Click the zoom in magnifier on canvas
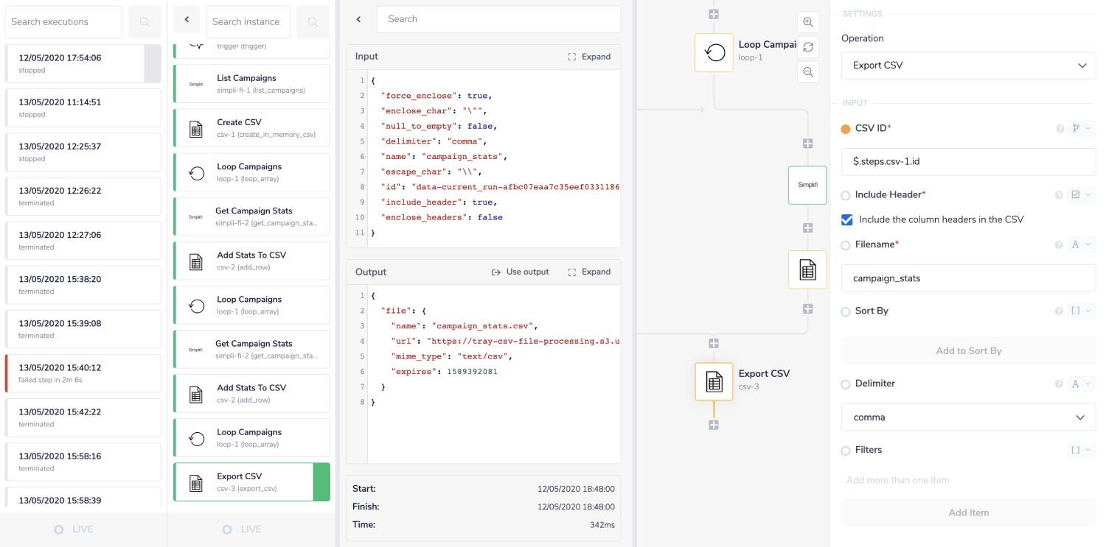This screenshot has height=547, width=1106. (x=808, y=22)
